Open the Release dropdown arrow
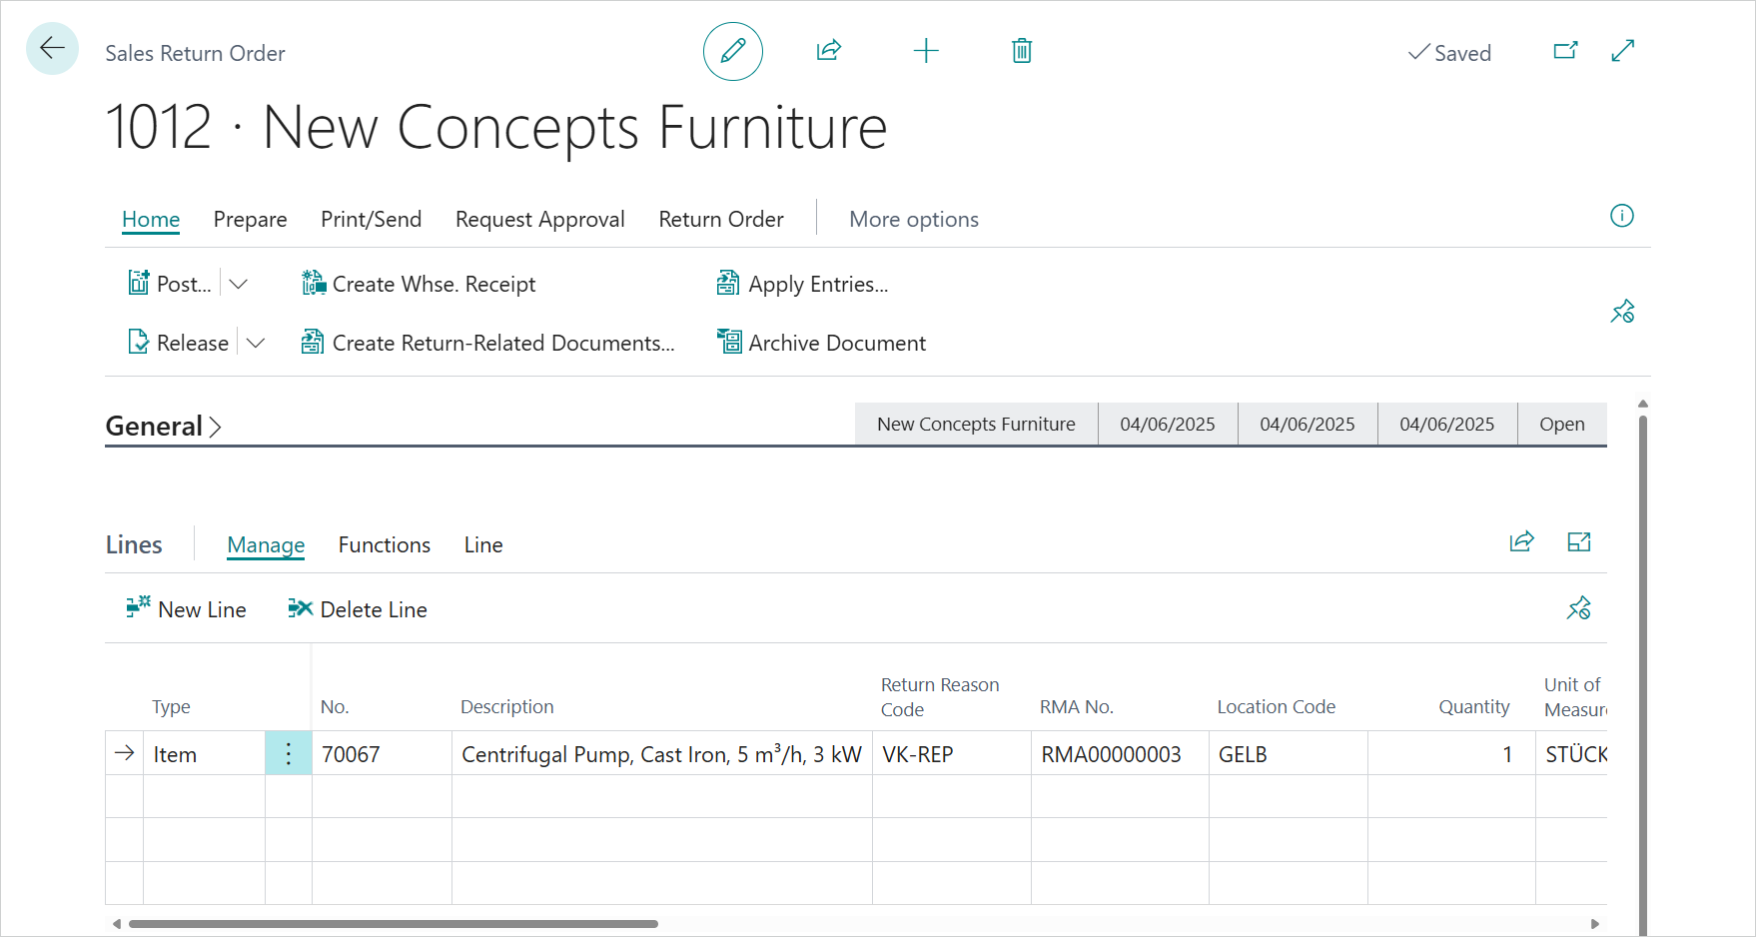The height and width of the screenshot is (937, 1756). [256, 344]
